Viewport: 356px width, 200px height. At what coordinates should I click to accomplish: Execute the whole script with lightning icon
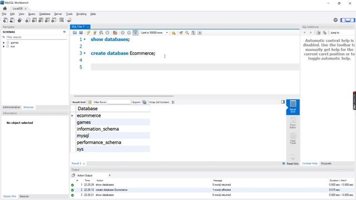tap(89, 33)
